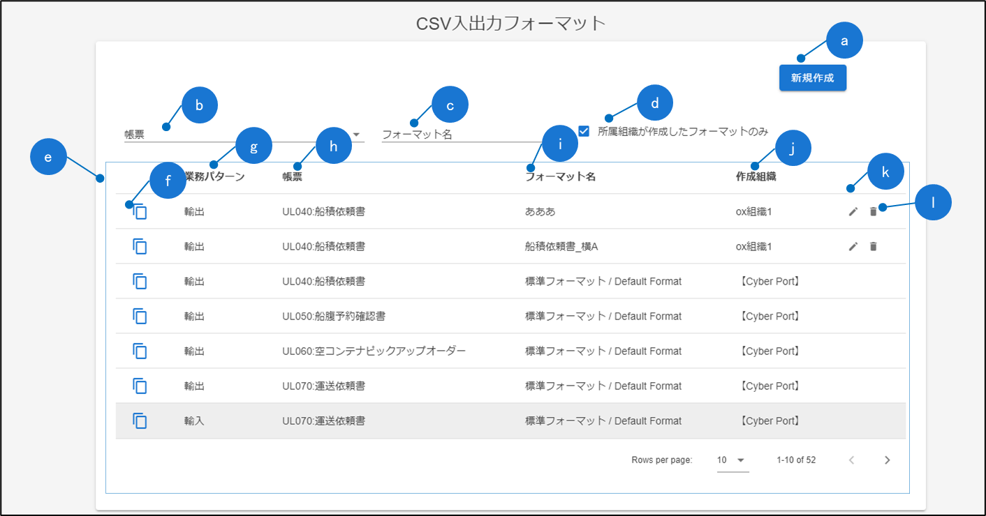Go to next page of results
This screenshot has width=986, height=516.
tap(887, 460)
